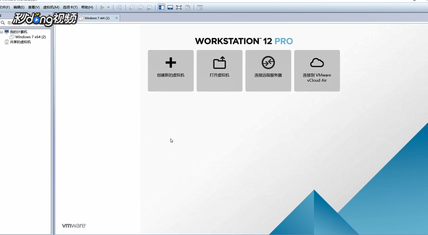428x235 pixels.
Task: Toggle the thumbnail bar view icon
Action: tap(170, 7)
